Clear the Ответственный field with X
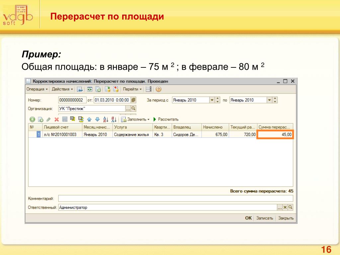 285,207
